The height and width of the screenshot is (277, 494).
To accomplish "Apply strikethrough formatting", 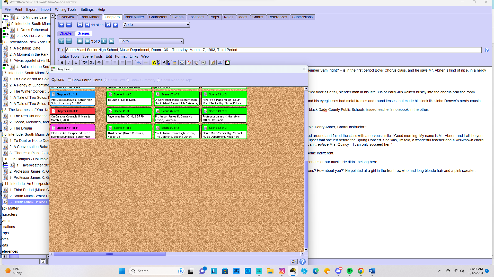I will 99,63.
